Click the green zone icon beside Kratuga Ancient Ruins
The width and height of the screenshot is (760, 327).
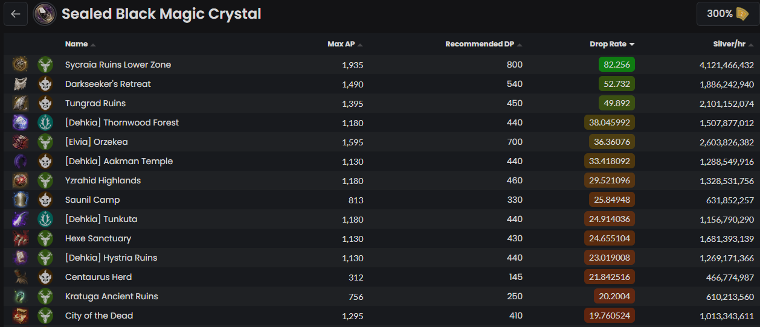(45, 296)
